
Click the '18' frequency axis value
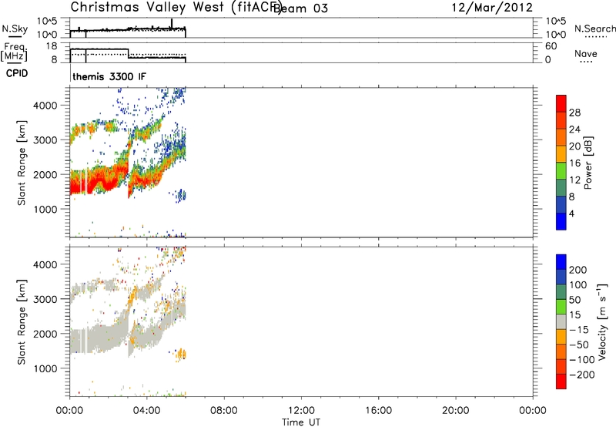click(52, 46)
